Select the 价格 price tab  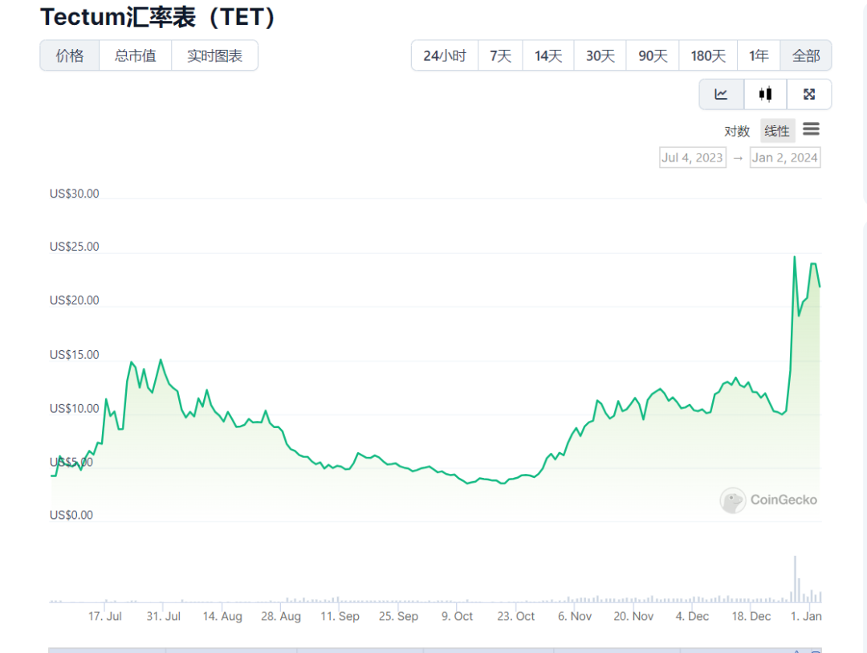click(x=70, y=55)
